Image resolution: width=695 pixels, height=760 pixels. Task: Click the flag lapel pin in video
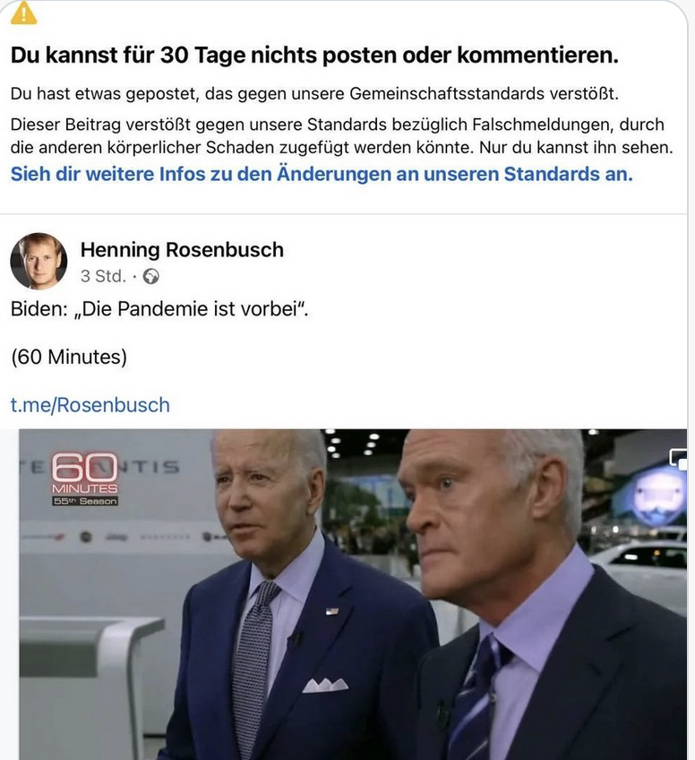[332, 611]
